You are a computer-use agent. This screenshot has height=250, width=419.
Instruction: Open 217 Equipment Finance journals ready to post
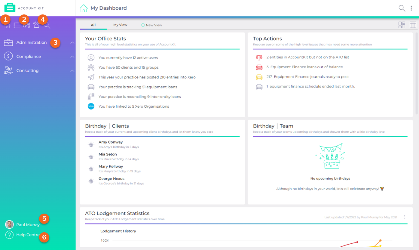[308, 77]
